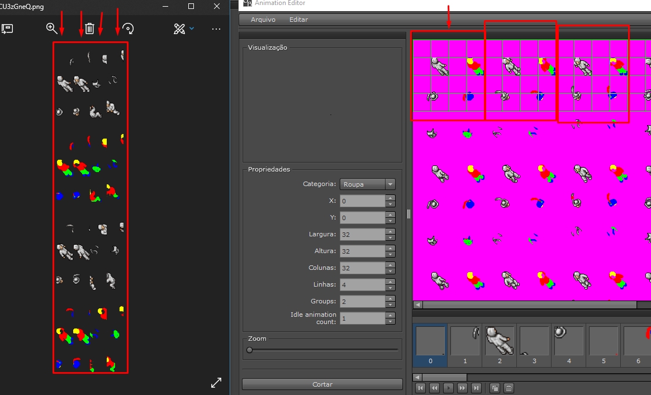Click the Colunas input field
This screenshot has height=395, width=651.
point(363,268)
